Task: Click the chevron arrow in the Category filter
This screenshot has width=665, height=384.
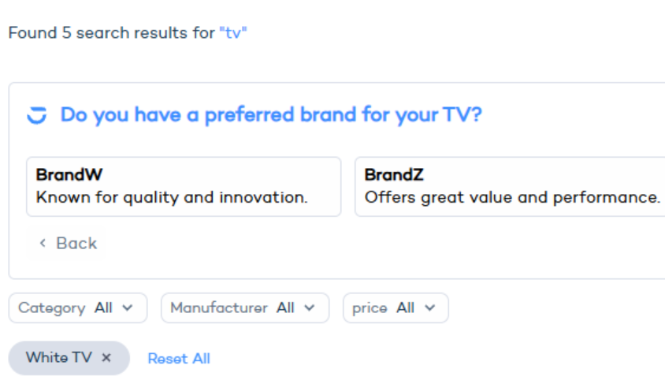Action: 128,308
